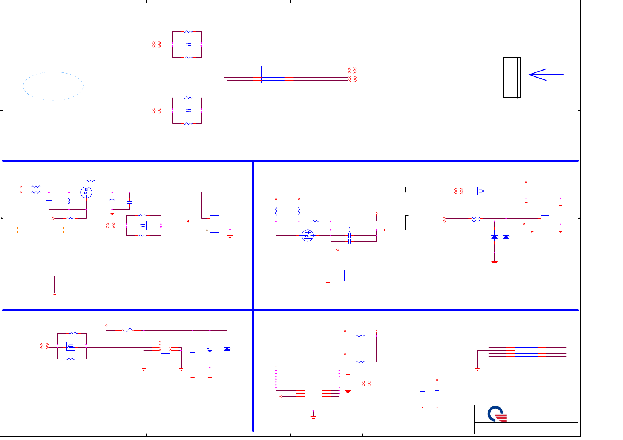Click the red and blue company logo in title block
Viewport: 623px width, 440px height.
(x=497, y=414)
